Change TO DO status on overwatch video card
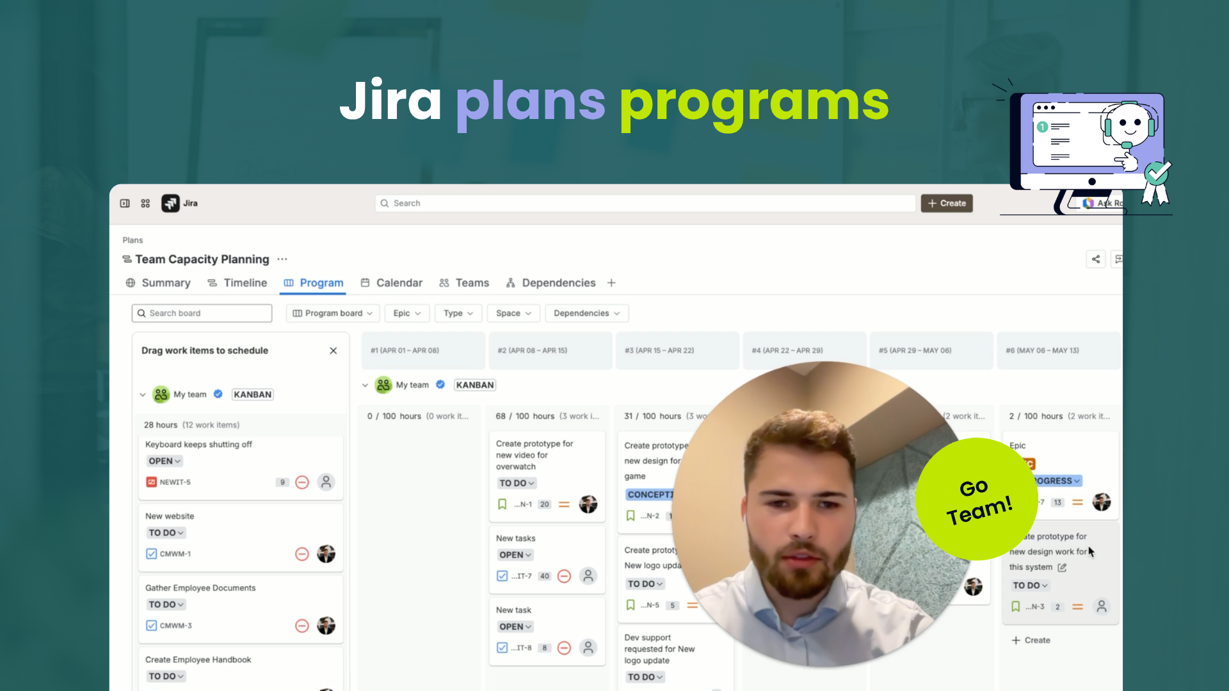This screenshot has width=1229, height=691. point(517,483)
